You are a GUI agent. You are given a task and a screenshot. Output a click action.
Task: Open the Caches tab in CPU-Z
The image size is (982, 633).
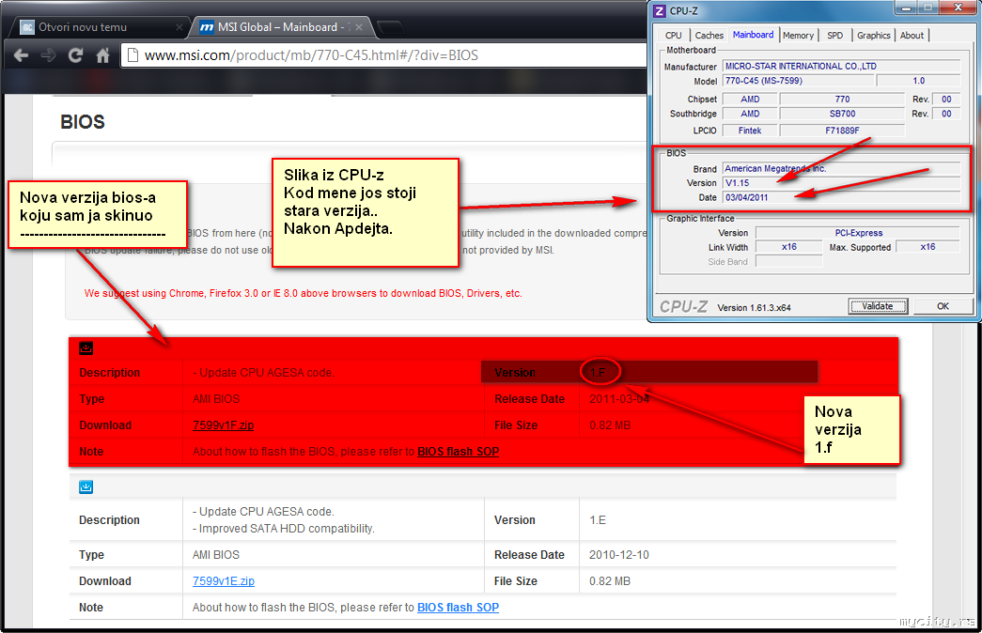[709, 36]
